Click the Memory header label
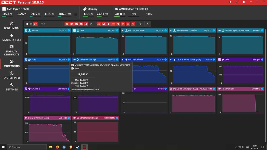Image resolution: width=267 pixels, height=150 pixels. [x=90, y=9]
